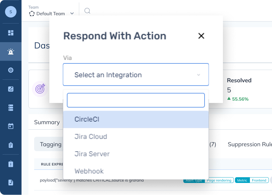This screenshot has width=272, height=195.
Task: Expand the Default Team selector
Action: (x=52, y=13)
